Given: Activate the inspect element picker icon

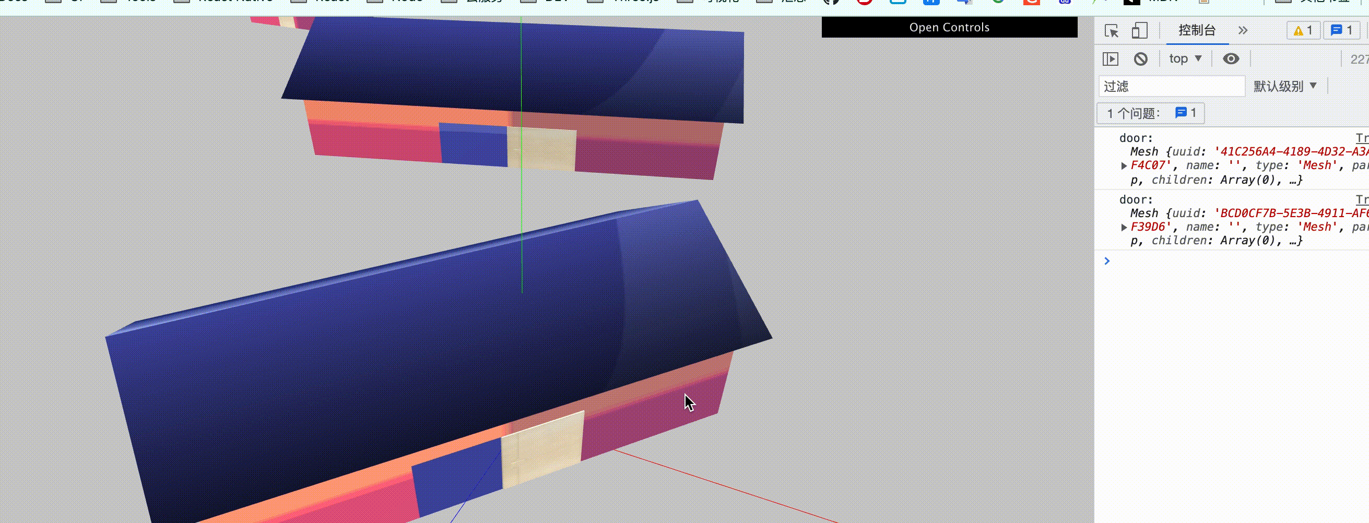Looking at the screenshot, I should click(x=1111, y=31).
